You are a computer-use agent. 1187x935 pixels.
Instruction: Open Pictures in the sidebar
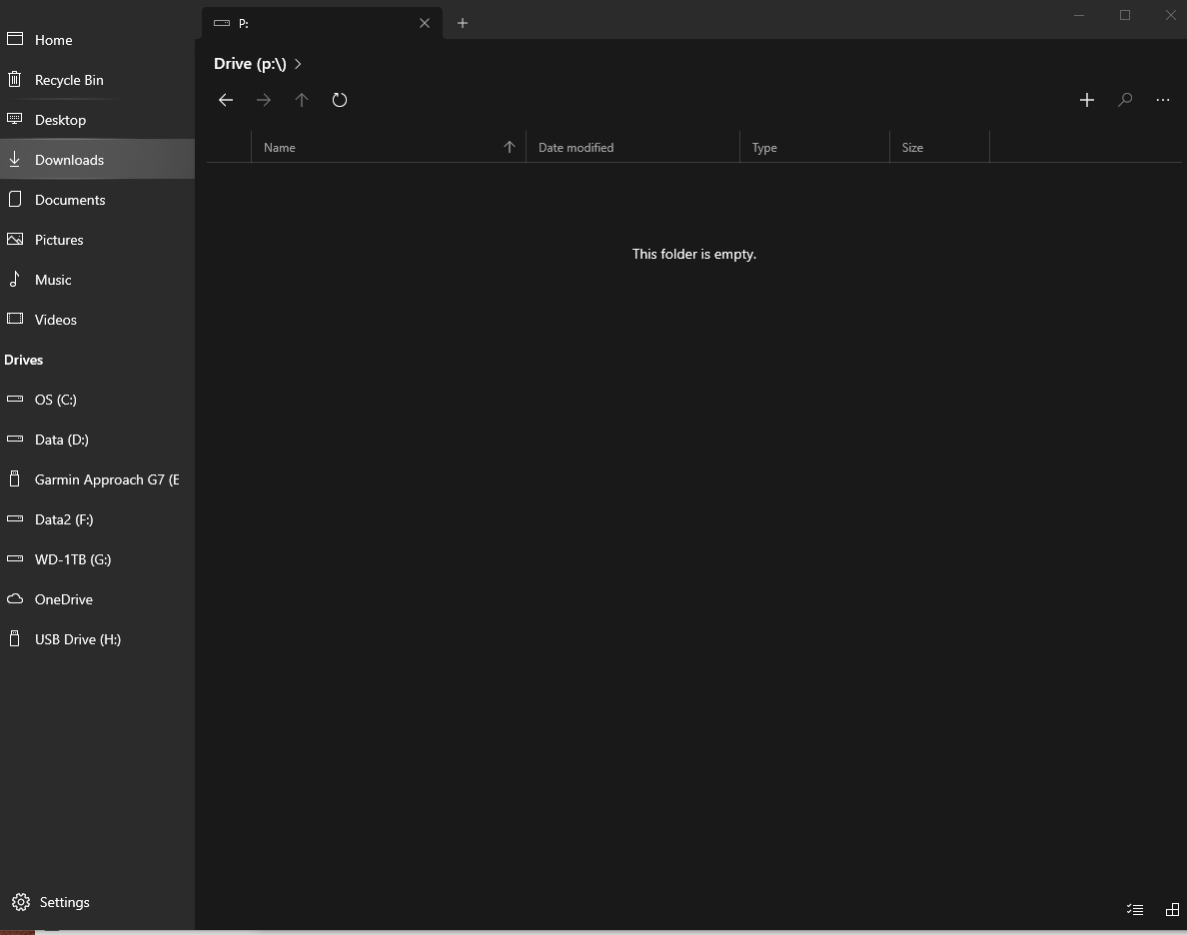(97, 240)
